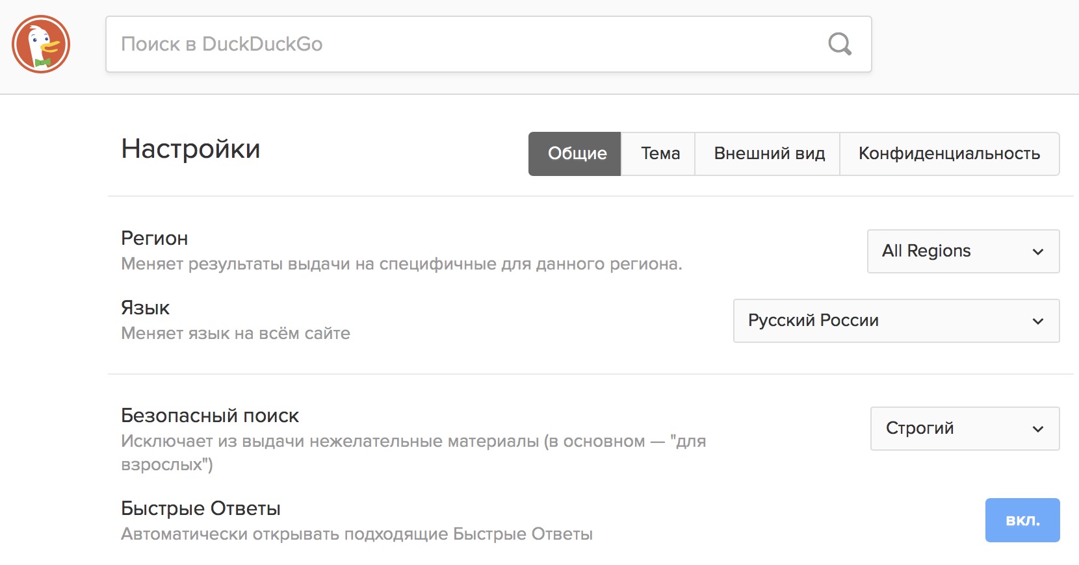1079x565 pixels.
Task: Focus the DuckDuckGo search field
Action: pyautogui.click(x=455, y=44)
